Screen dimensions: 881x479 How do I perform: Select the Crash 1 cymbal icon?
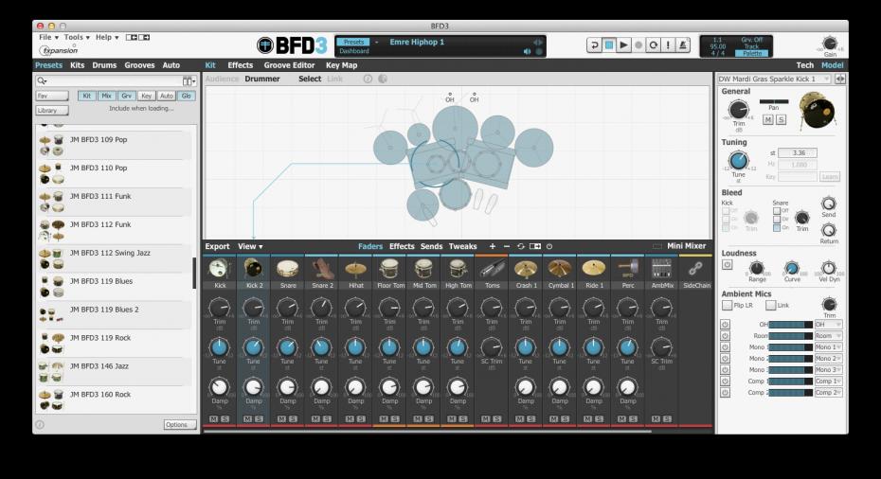[525, 269]
